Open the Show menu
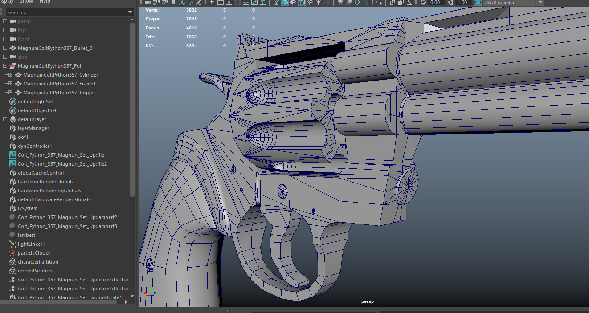The width and height of the screenshot is (589, 313). coord(26,2)
